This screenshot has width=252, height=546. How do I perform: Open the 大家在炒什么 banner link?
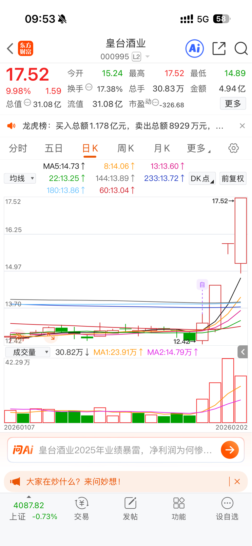(73, 481)
